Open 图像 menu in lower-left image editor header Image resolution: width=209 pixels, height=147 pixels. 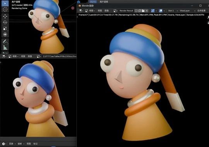[x=30, y=56]
